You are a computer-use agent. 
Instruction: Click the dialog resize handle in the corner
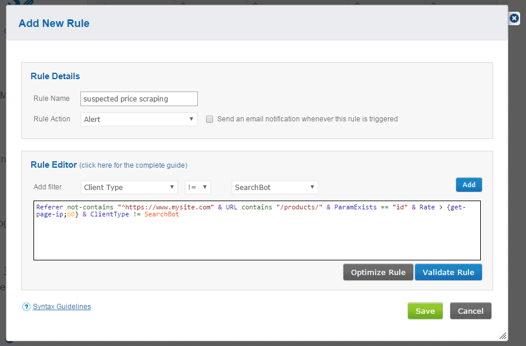tap(503, 335)
